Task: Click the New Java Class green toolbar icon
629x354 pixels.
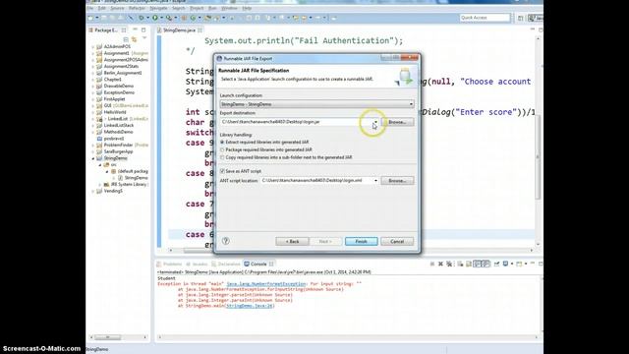Action: [x=194, y=18]
